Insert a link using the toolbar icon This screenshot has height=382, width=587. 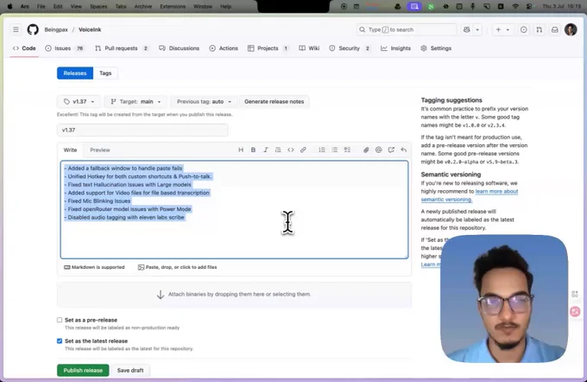point(303,150)
